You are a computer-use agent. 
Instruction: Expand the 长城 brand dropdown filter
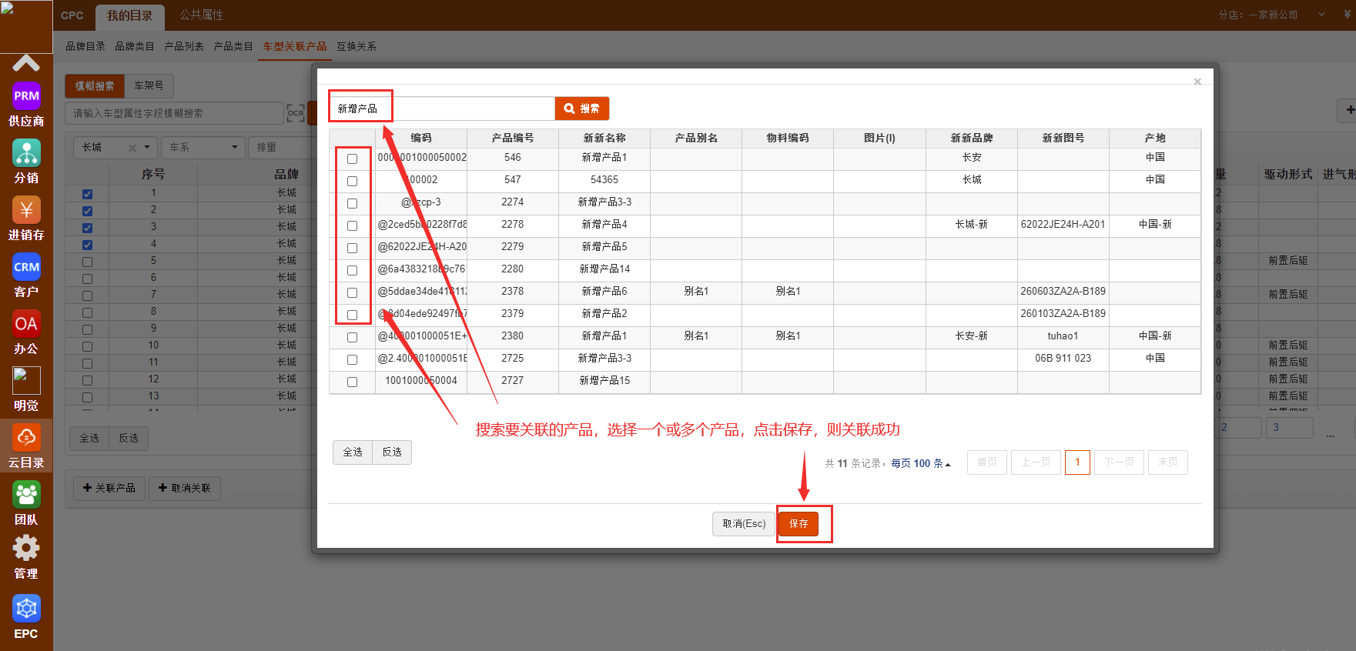tap(147, 147)
